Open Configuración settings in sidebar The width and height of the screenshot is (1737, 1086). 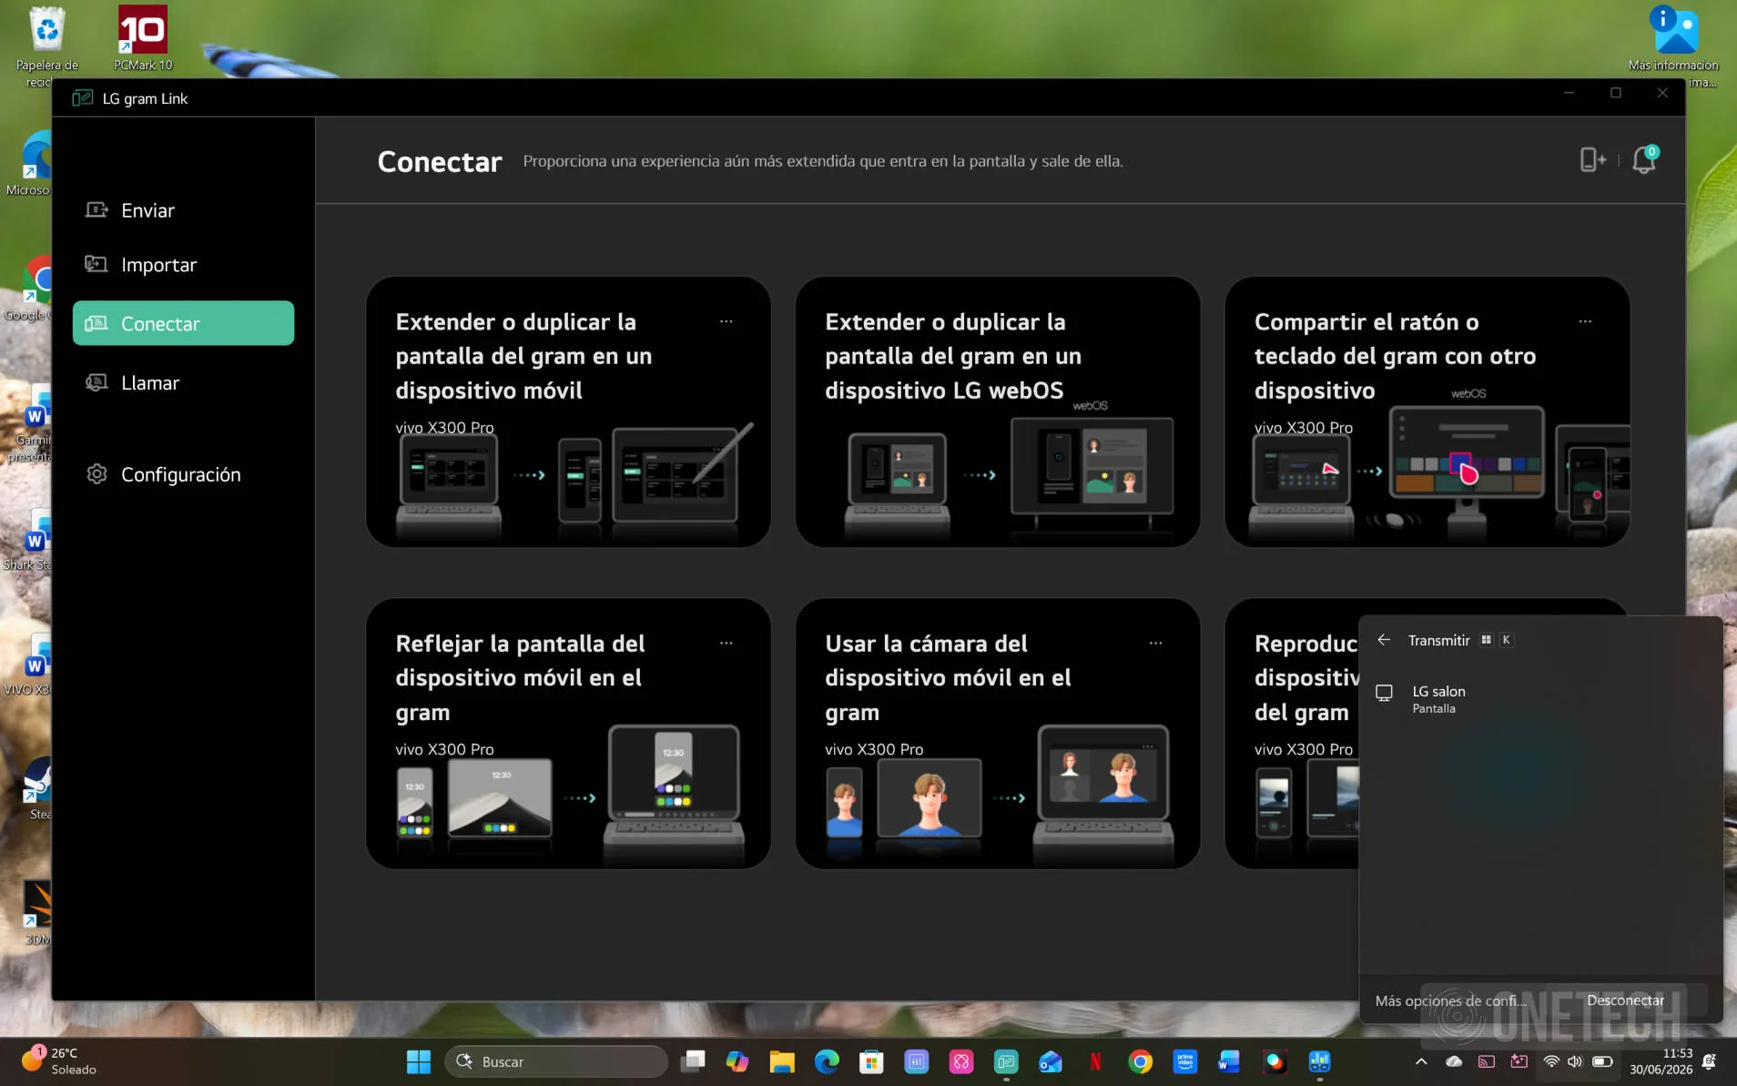[183, 474]
